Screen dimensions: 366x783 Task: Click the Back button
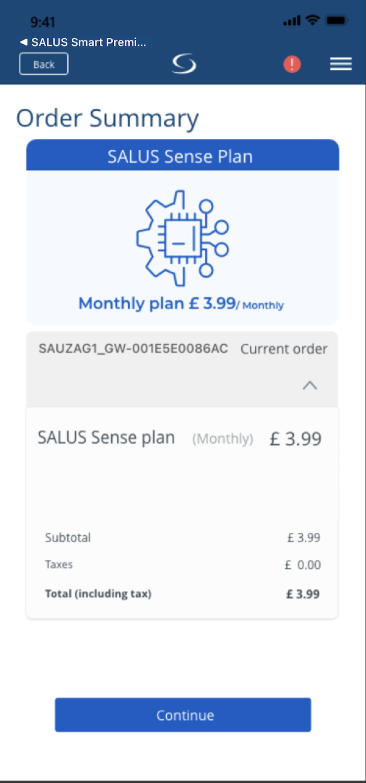coord(44,64)
